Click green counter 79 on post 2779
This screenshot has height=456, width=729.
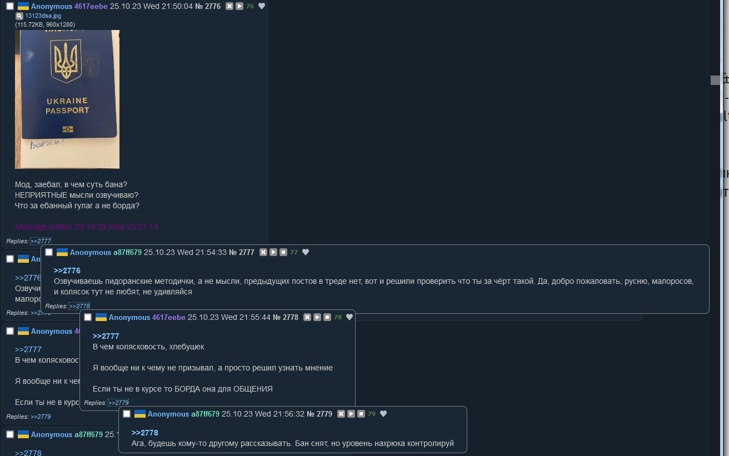(x=372, y=414)
